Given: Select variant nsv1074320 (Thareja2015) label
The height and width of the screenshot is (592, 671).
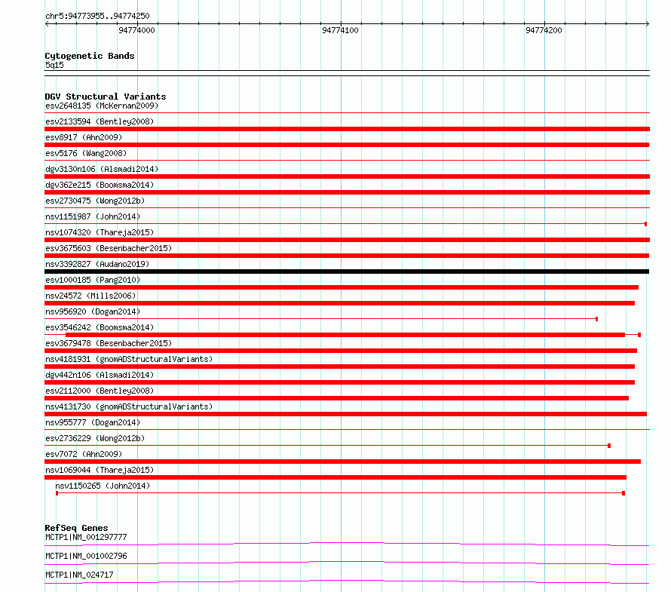Looking at the screenshot, I should pyautogui.click(x=100, y=232).
